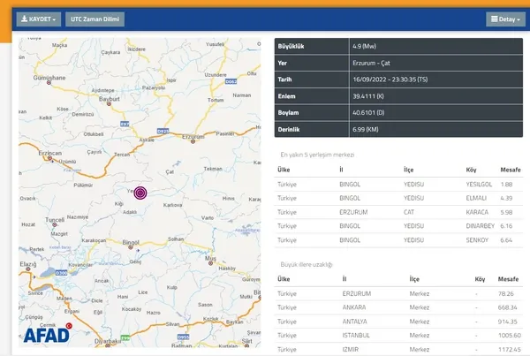Click the ANKARA row in city distances
Viewport: 530px width, 356px height.
pos(399,307)
